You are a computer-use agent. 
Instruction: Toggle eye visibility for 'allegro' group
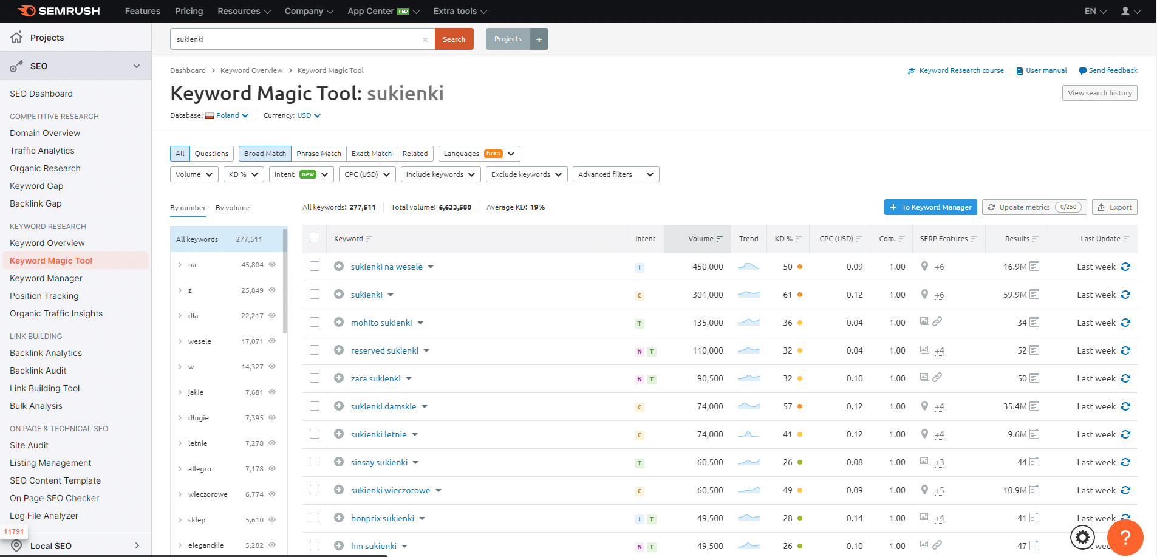click(x=272, y=468)
